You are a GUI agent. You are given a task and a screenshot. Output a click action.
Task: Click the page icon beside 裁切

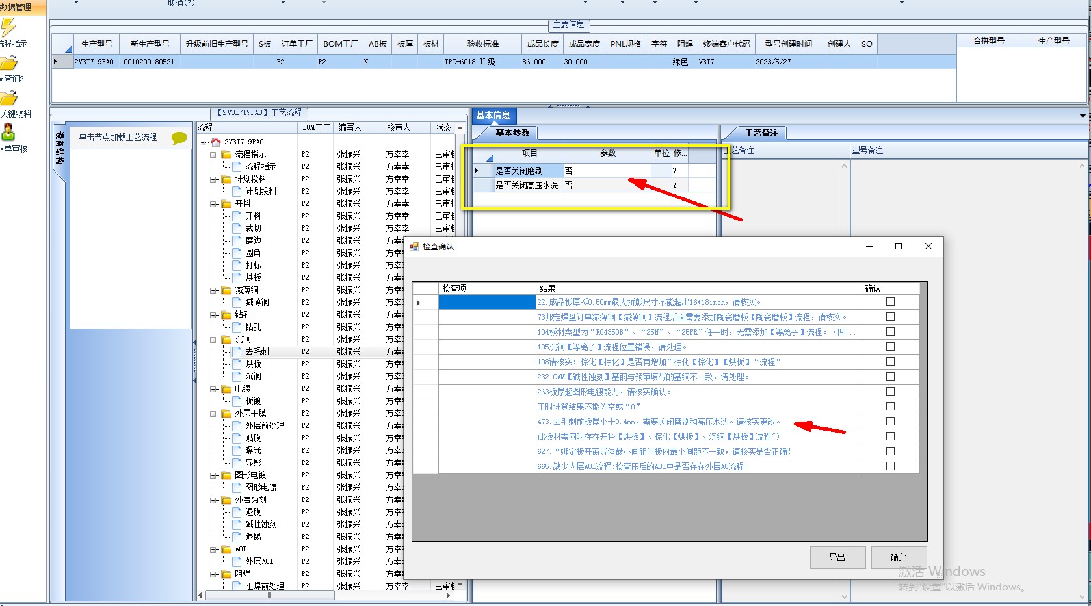pyautogui.click(x=237, y=228)
